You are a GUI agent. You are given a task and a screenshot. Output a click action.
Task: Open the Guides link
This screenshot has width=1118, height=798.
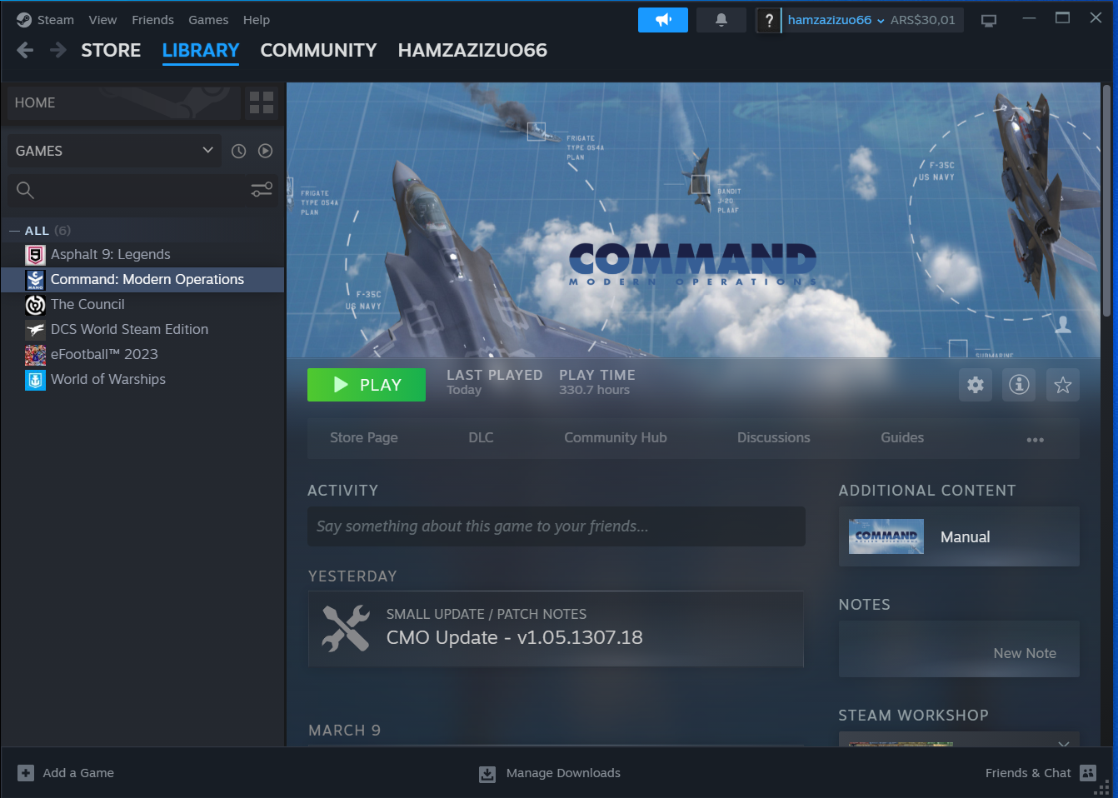pos(902,437)
